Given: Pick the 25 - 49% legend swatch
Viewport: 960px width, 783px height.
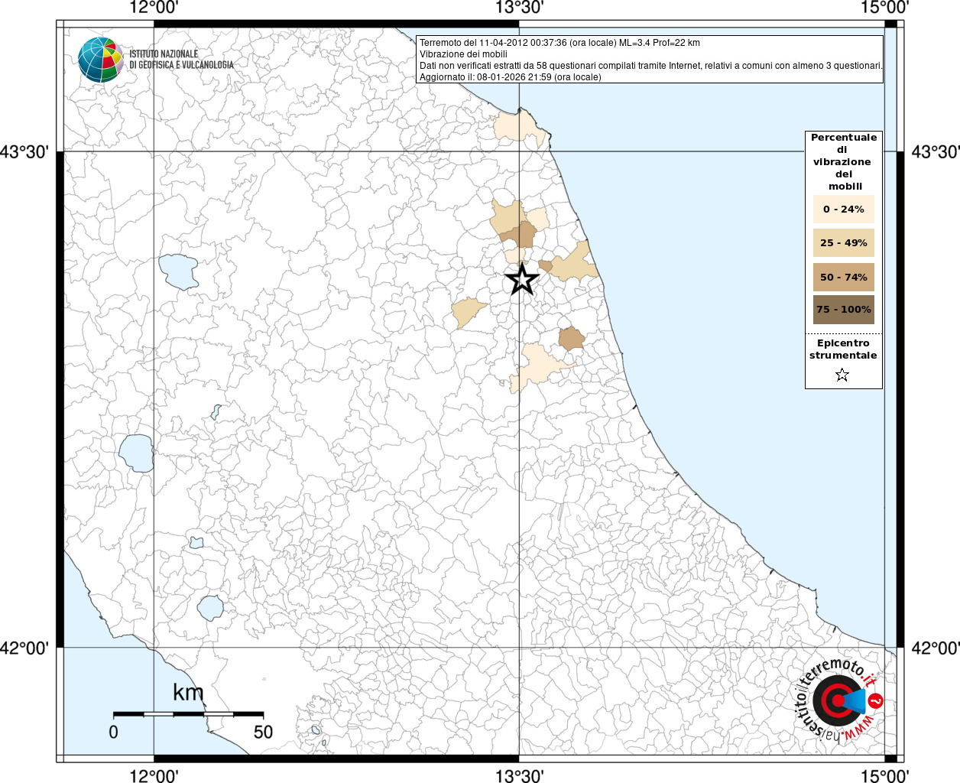Looking at the screenshot, I should (843, 242).
